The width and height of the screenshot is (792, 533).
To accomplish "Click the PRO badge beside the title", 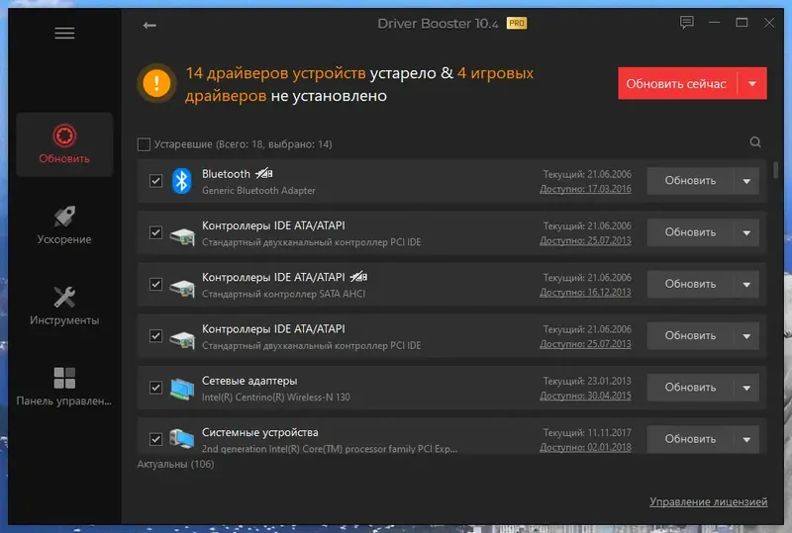I will click(x=517, y=23).
